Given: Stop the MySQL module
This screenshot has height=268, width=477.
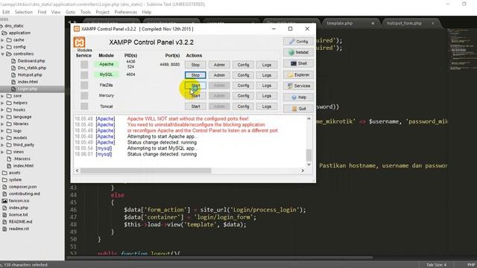Looking at the screenshot, I should point(195,75).
